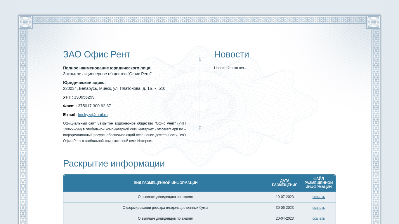Click the date cell "20-04-2023"
Image resolution: width=399 pixels, height=224 pixels.
coord(285,218)
